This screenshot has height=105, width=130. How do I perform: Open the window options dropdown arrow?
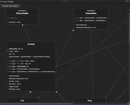point(124,2)
